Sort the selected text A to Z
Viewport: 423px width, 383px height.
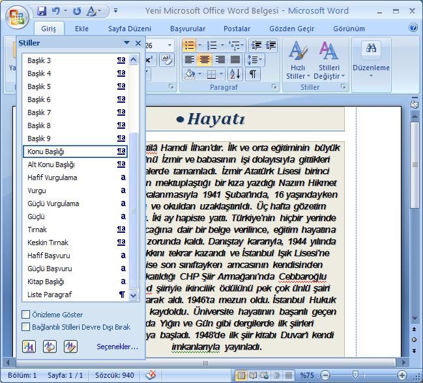point(235,74)
